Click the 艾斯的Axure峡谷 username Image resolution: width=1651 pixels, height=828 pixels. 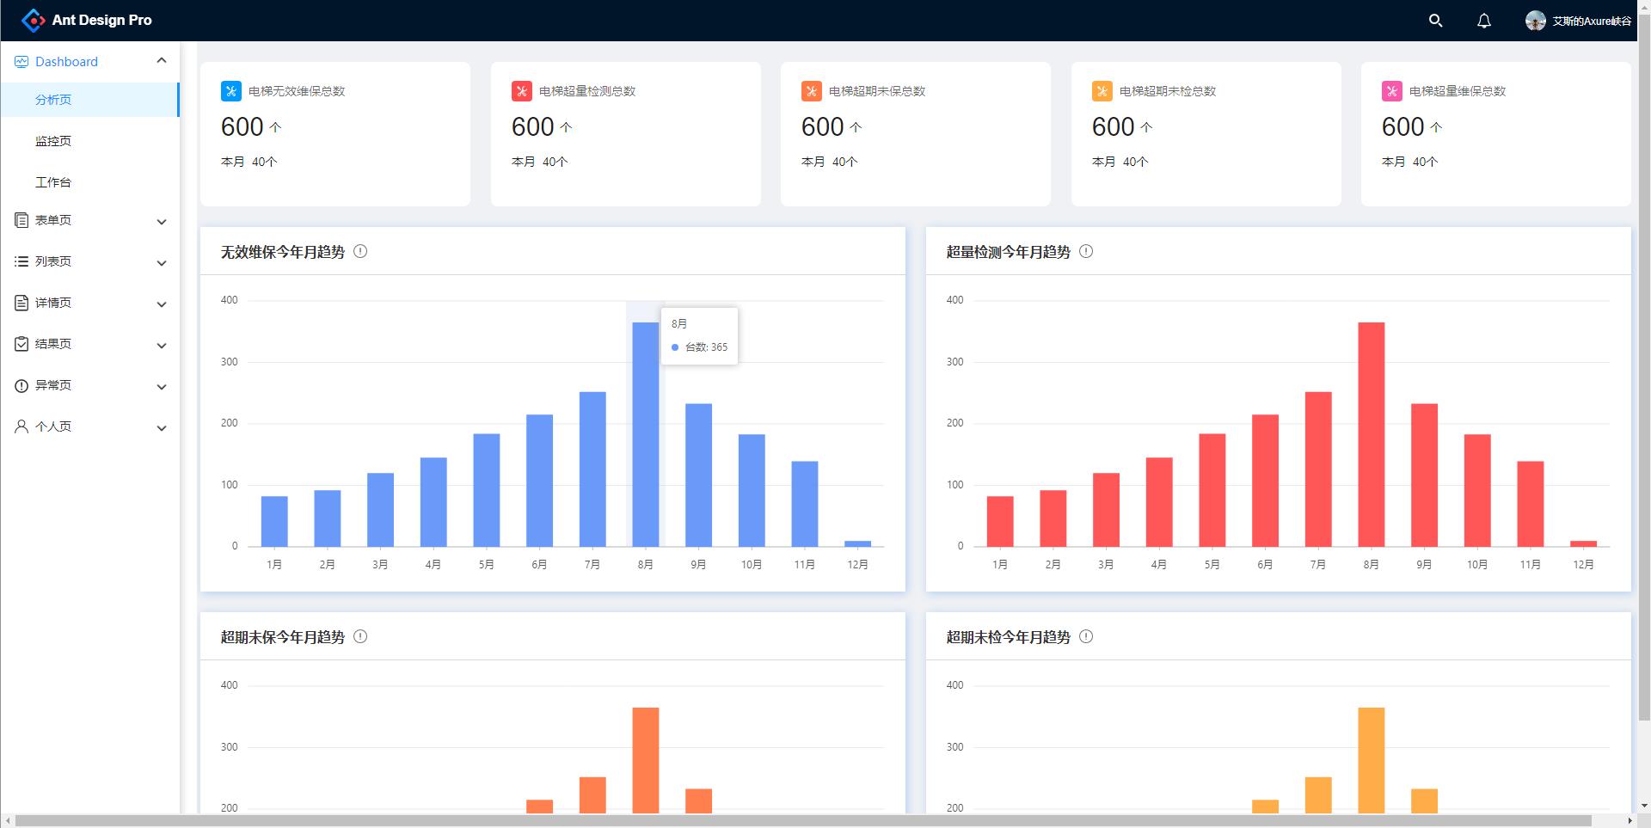pos(1592,21)
